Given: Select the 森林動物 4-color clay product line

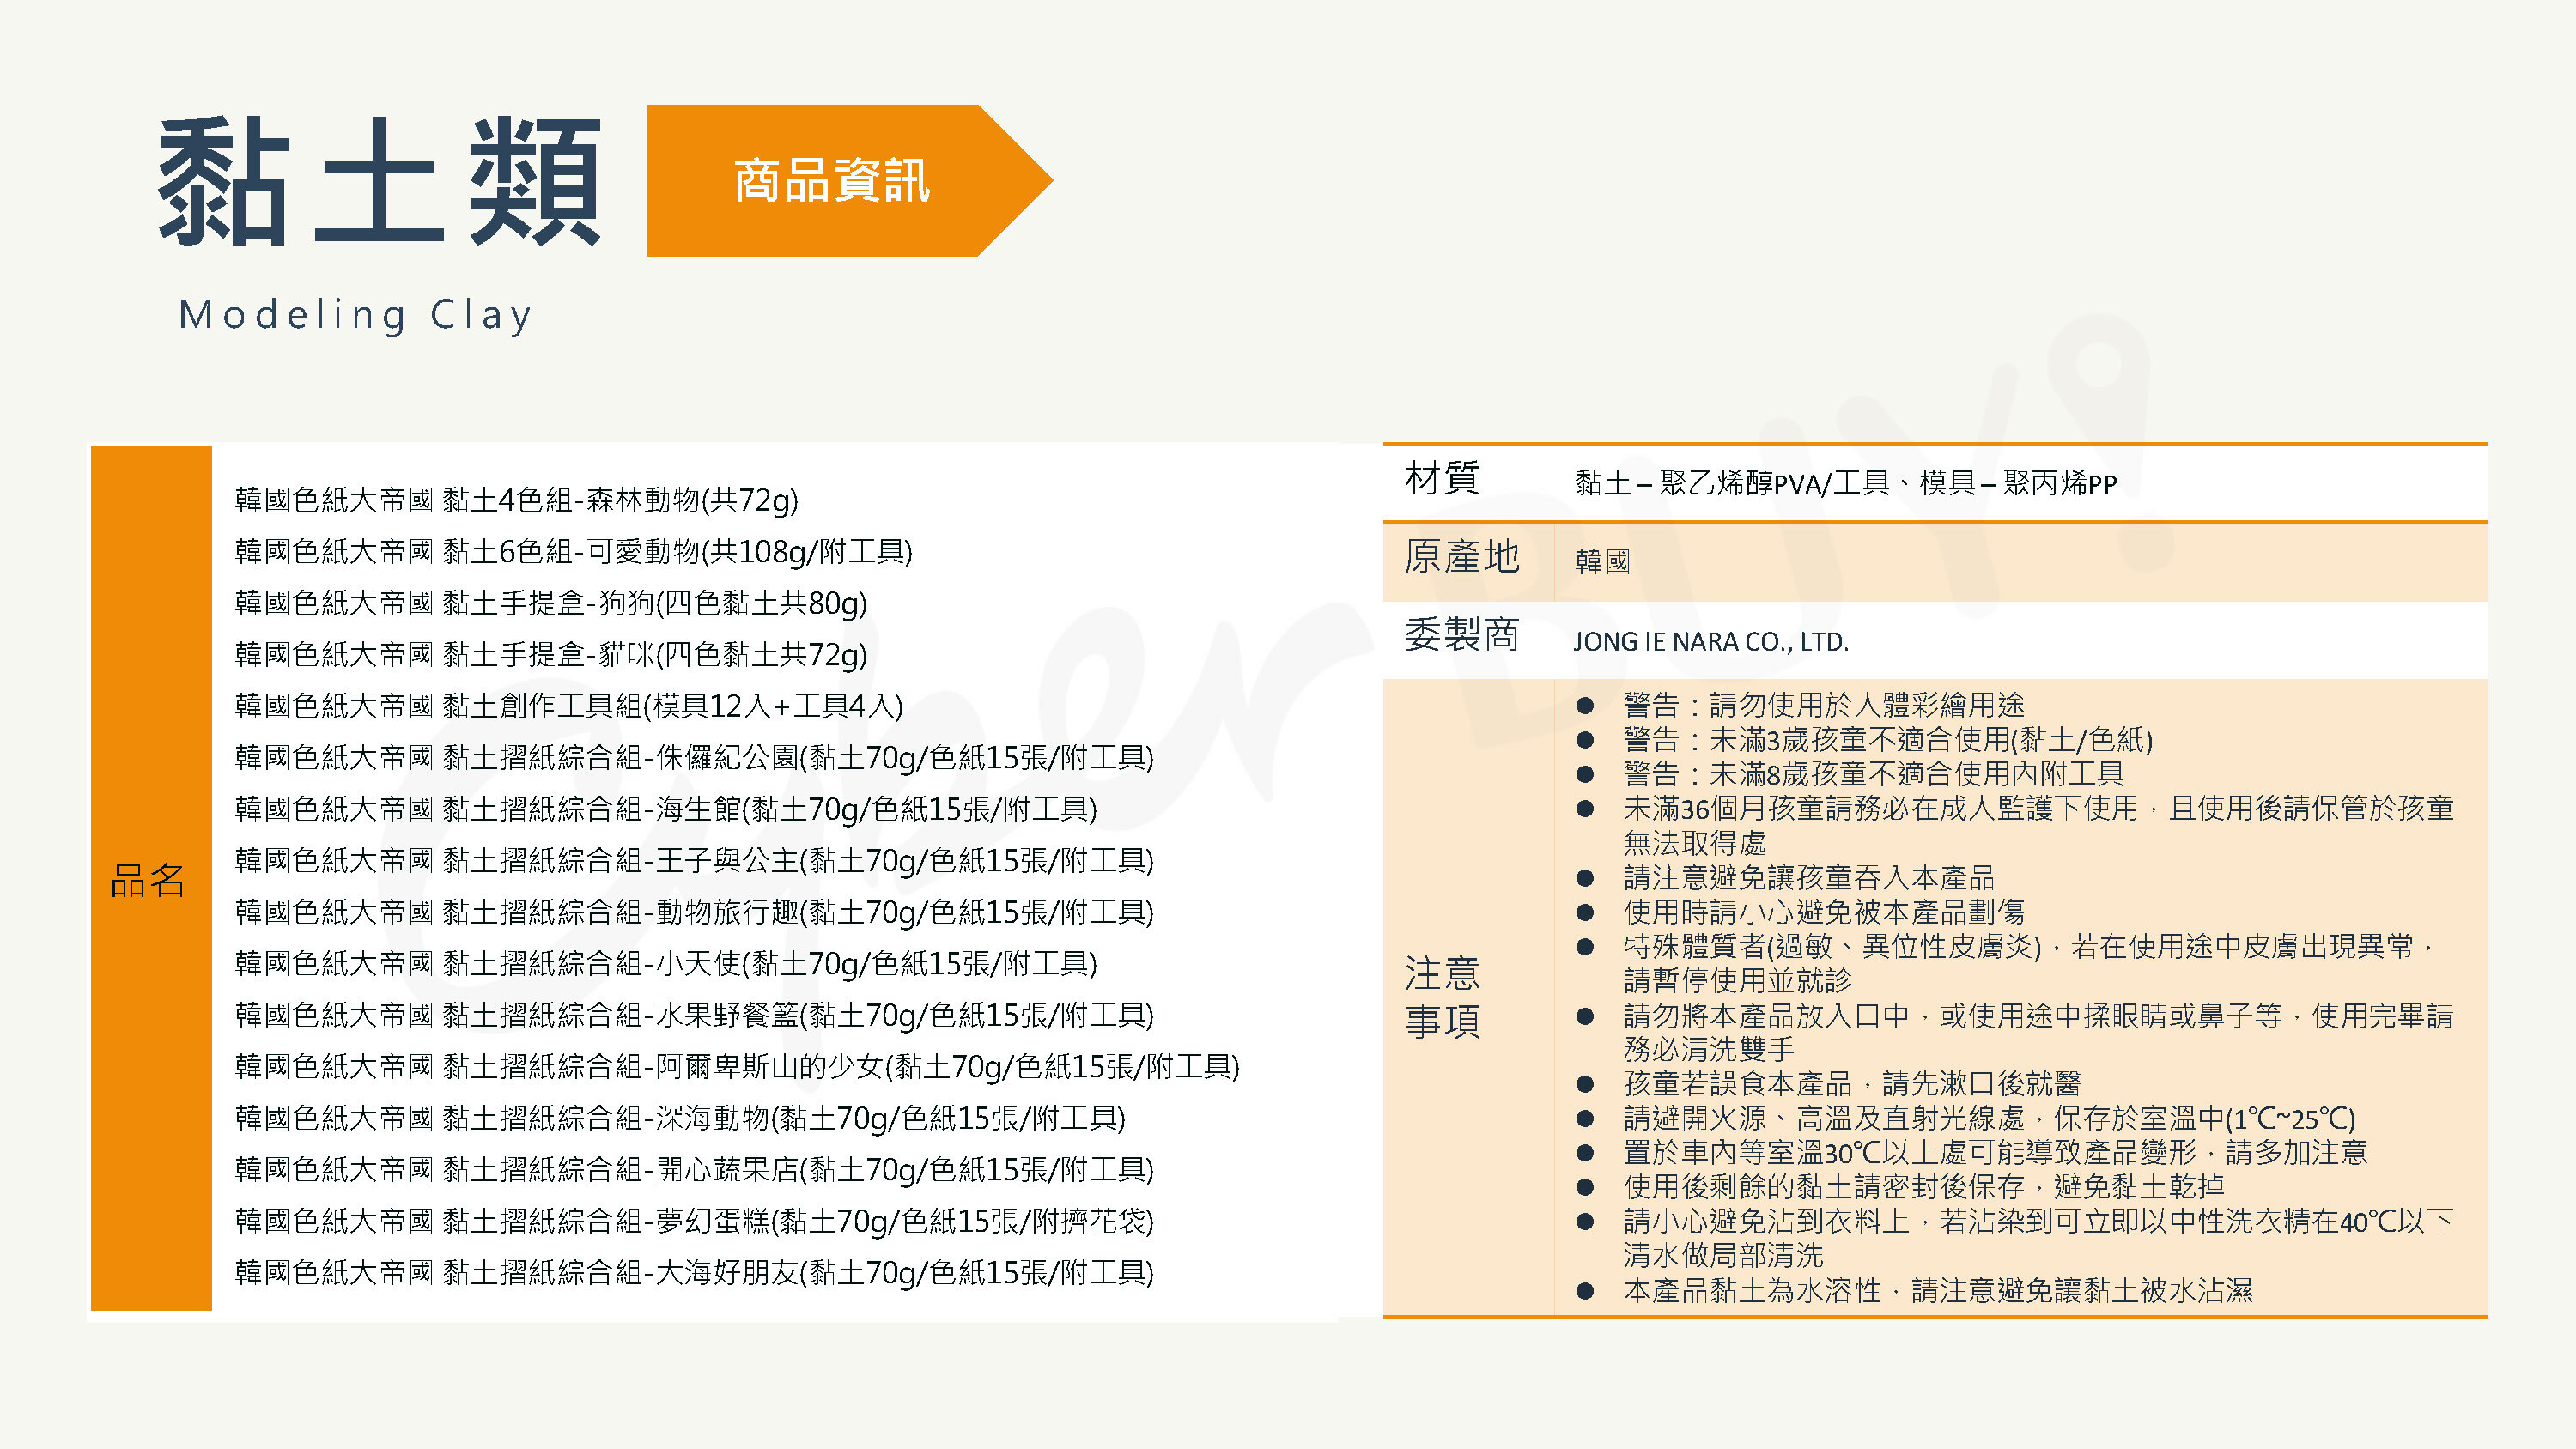Looking at the screenshot, I should click(x=516, y=499).
